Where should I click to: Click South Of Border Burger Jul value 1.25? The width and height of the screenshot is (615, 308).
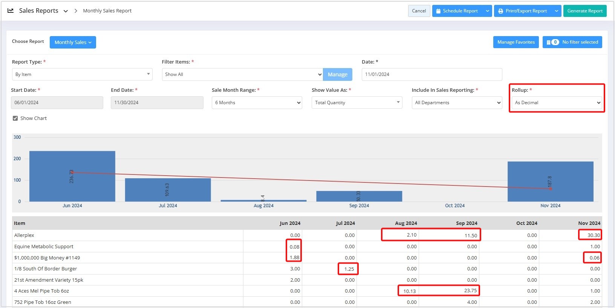[349, 269]
